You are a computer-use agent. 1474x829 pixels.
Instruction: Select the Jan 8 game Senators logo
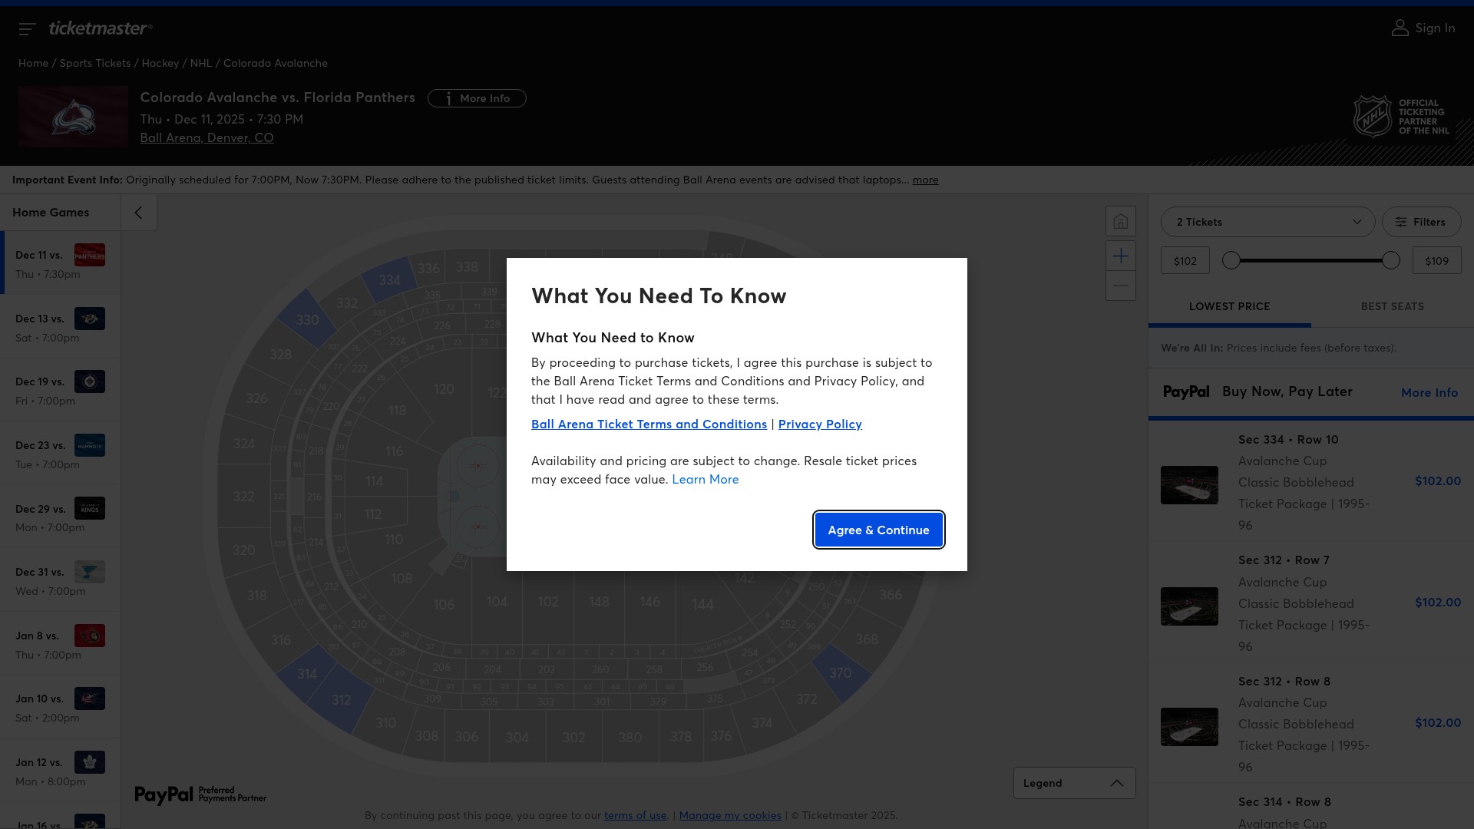pyautogui.click(x=90, y=636)
